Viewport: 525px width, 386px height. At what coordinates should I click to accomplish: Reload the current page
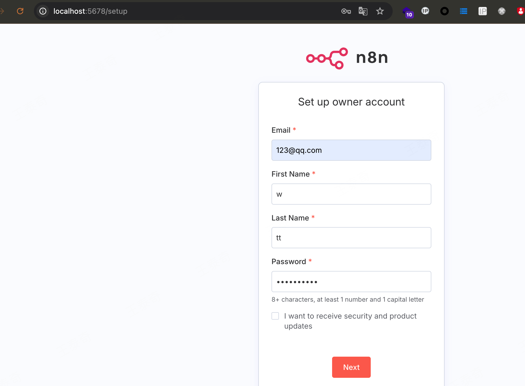20,11
